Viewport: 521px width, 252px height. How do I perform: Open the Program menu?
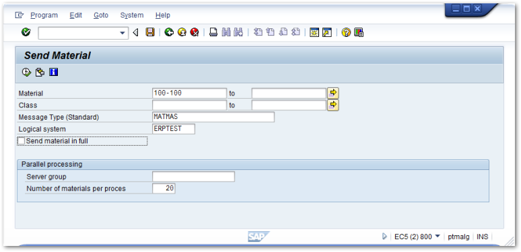44,15
